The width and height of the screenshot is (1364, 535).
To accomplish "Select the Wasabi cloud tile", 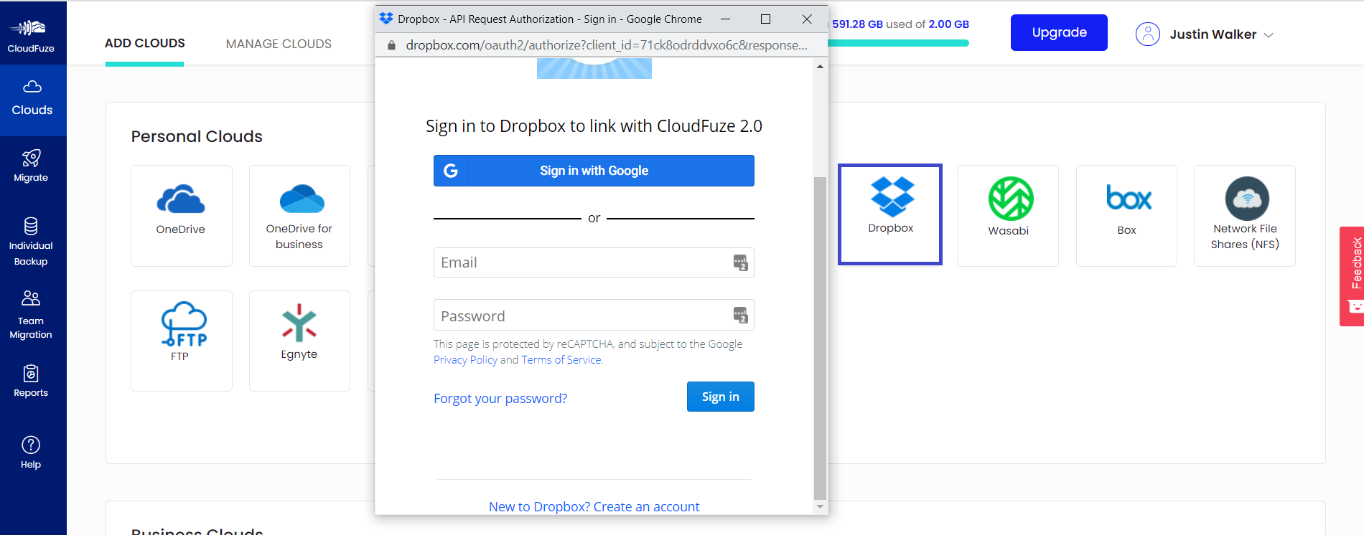I will click(1008, 215).
